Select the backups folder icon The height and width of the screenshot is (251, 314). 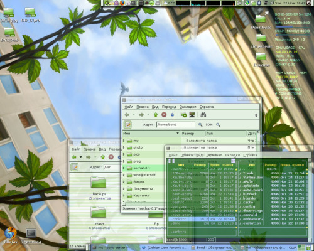(x=99, y=183)
